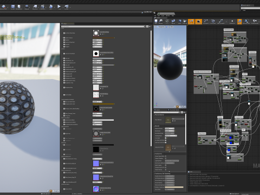The width and height of the screenshot is (260, 195).
Task: Click Browse magnifier icon in Material Editor
Action: tap(161, 22)
